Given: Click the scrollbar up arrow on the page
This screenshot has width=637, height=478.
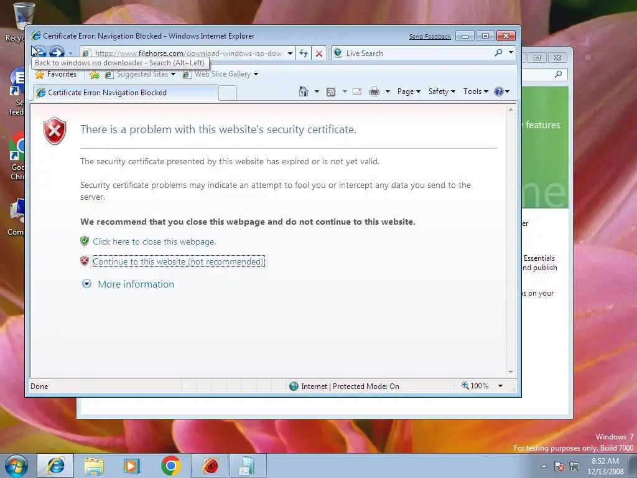Looking at the screenshot, I should (511, 110).
